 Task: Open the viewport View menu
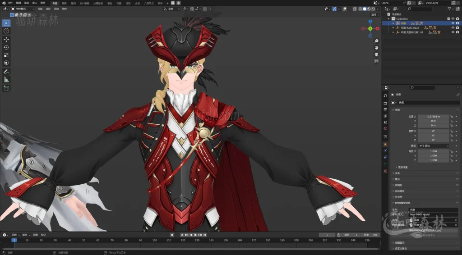40,9
